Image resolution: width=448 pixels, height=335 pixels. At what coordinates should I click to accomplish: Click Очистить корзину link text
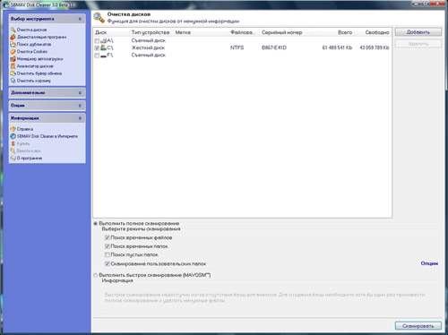[x=34, y=81]
